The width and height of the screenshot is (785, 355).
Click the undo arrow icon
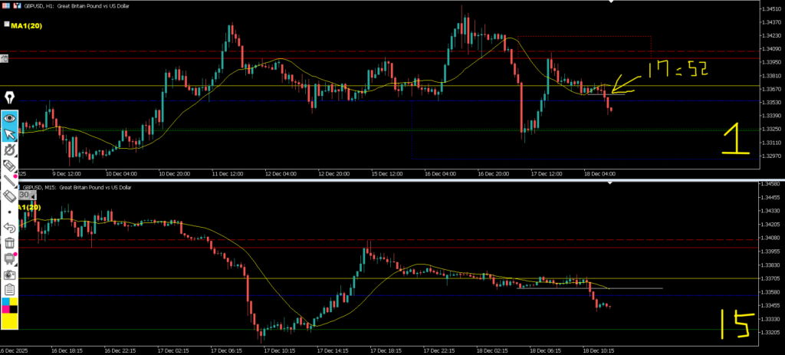coord(10,227)
